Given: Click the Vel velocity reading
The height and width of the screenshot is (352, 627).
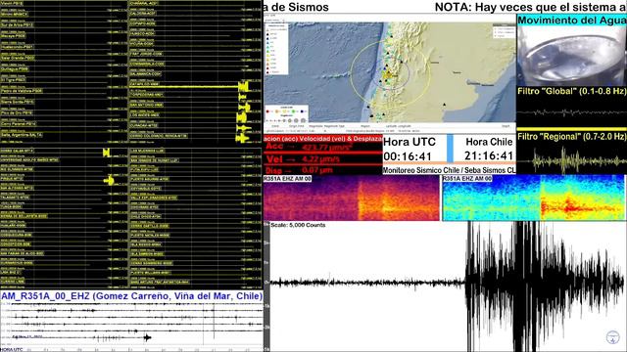Looking at the screenshot, I should click(304, 159).
